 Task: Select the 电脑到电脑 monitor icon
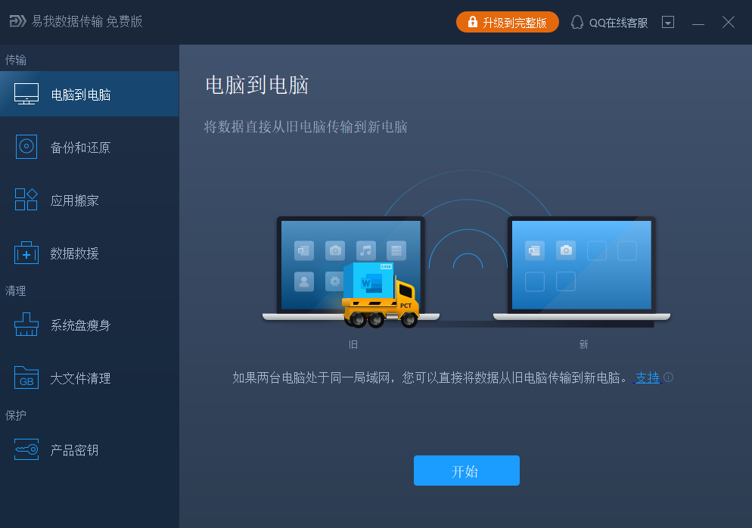coord(26,94)
